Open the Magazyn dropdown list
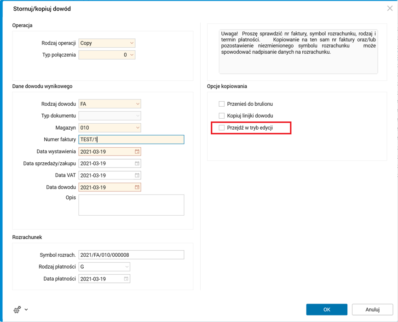The image size is (398, 322). 137,128
